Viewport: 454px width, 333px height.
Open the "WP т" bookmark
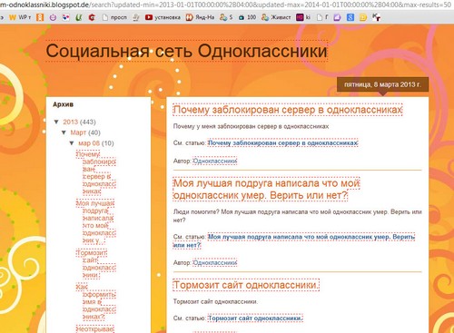[20, 17]
